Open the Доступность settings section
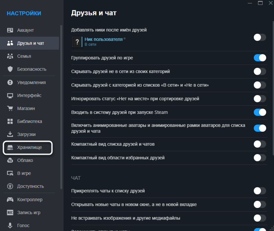 tap(29, 186)
